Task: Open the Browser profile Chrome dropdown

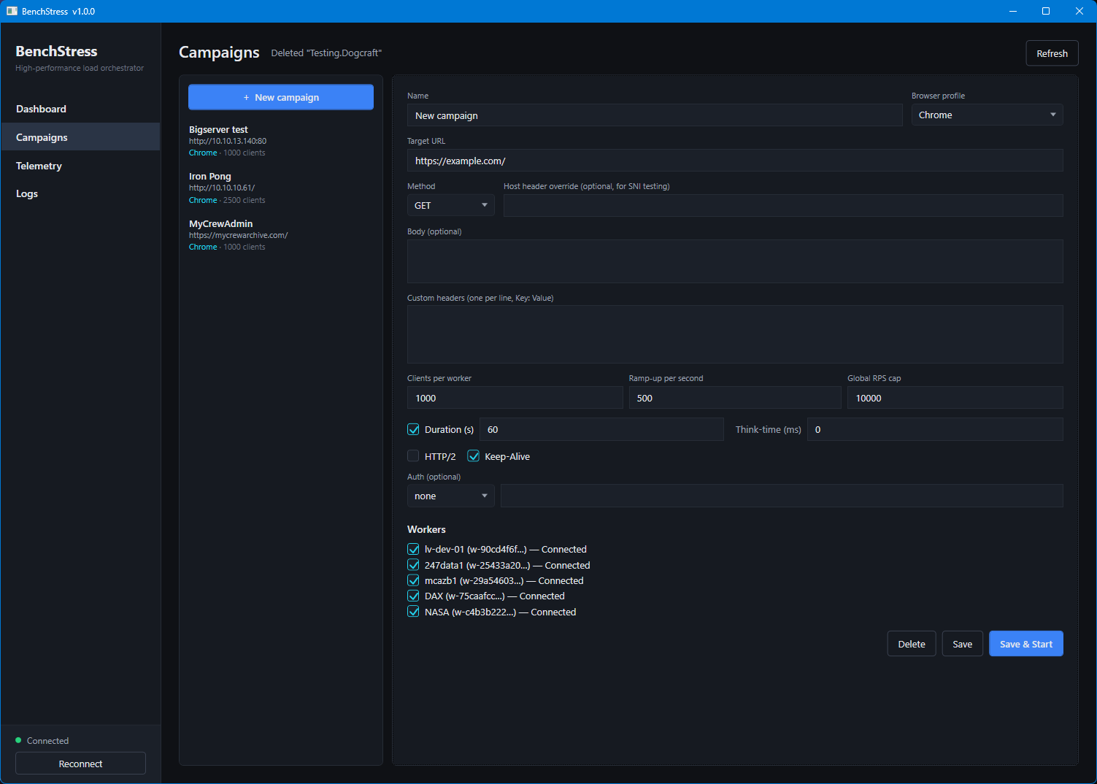Action: [x=987, y=115]
